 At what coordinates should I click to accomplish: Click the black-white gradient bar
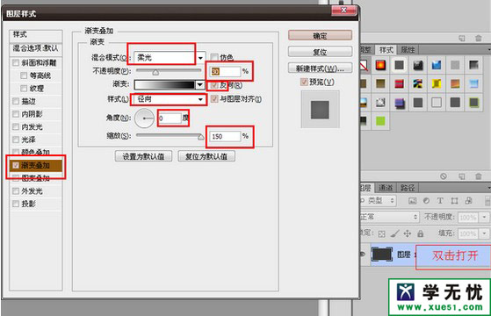pyautogui.click(x=165, y=85)
